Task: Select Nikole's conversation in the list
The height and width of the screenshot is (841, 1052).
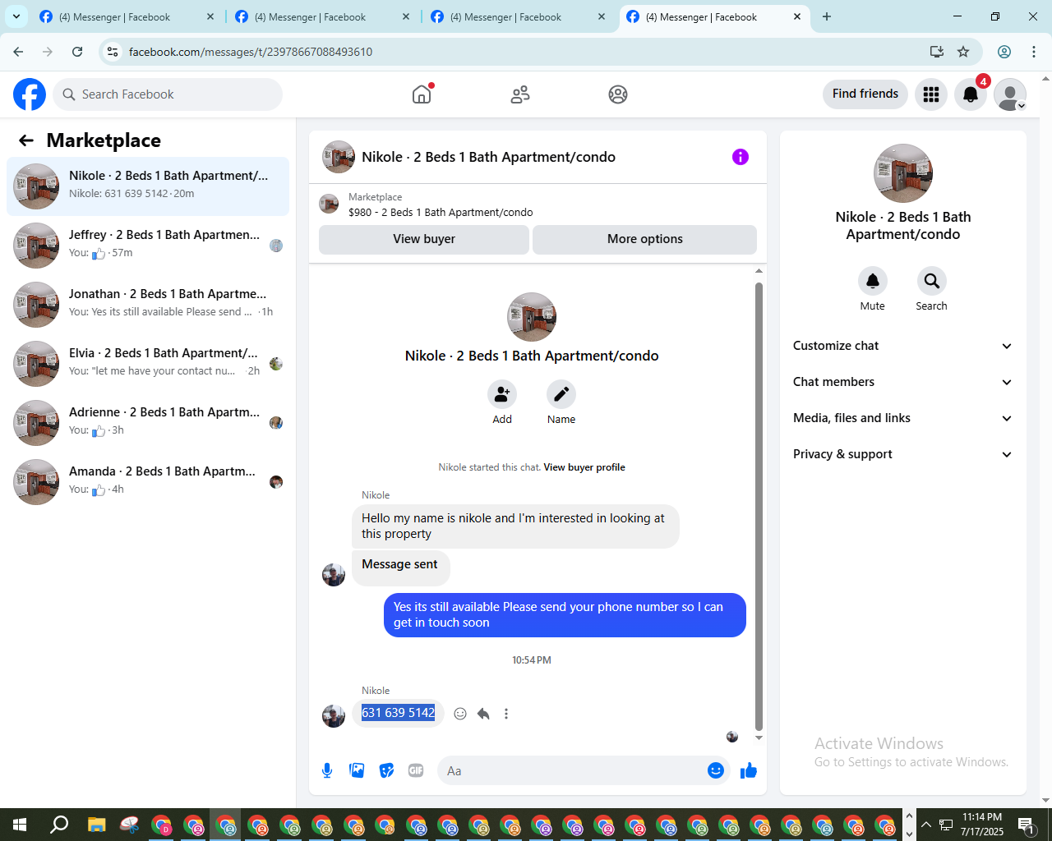Action: (x=148, y=186)
